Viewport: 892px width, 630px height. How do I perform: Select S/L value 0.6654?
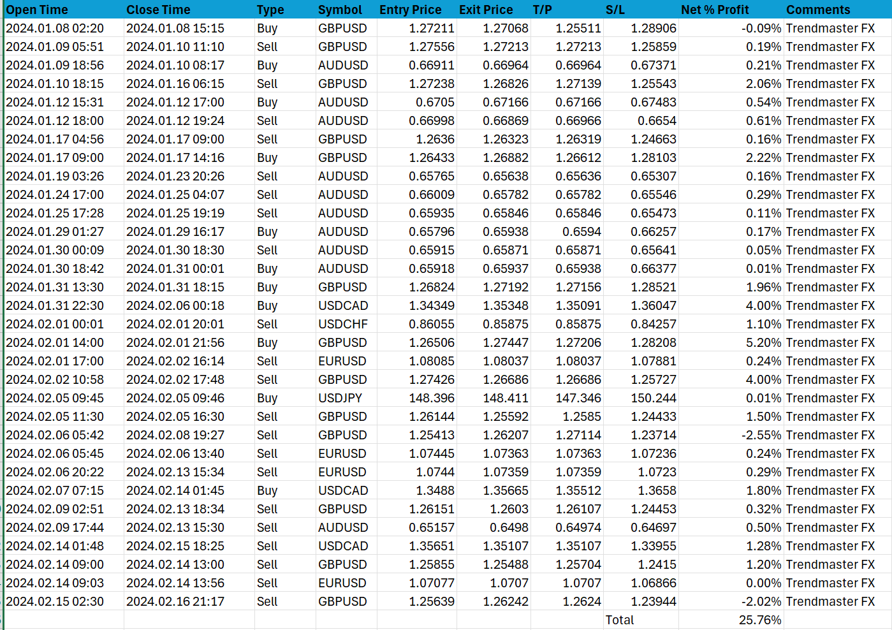(641, 121)
